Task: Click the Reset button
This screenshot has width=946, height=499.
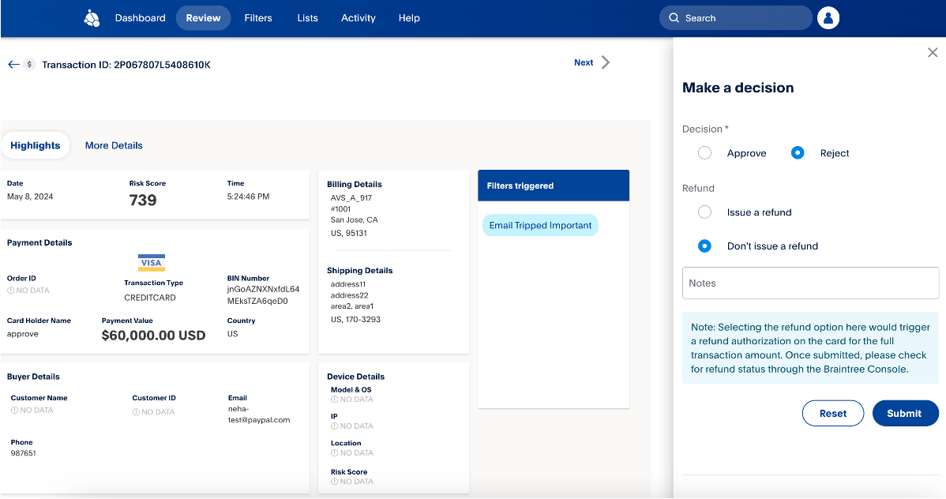Action: point(832,413)
